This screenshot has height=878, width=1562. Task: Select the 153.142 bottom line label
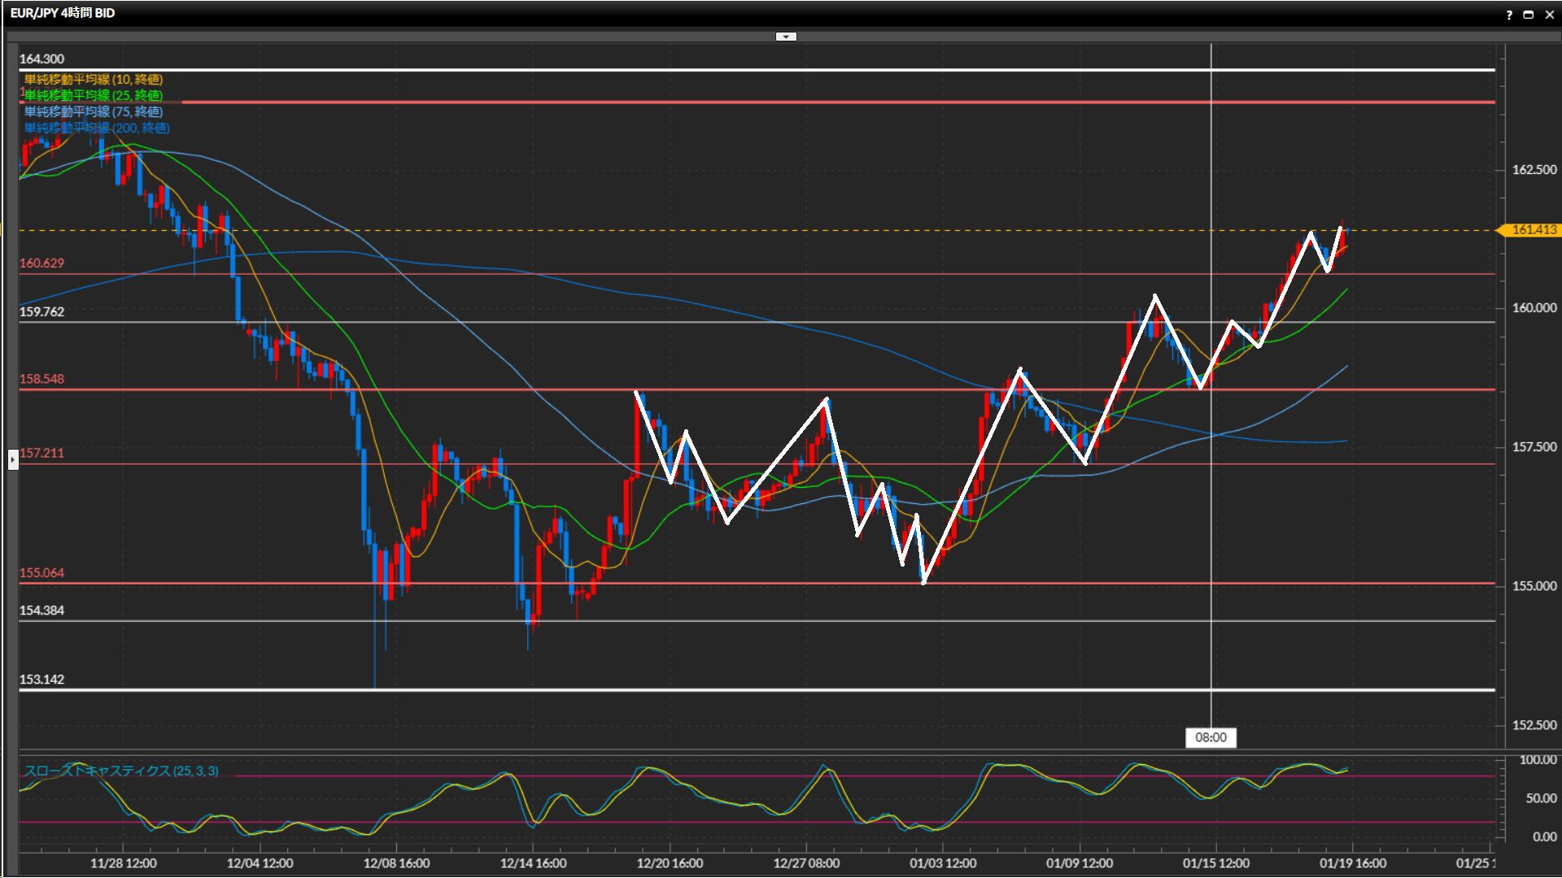tap(41, 679)
